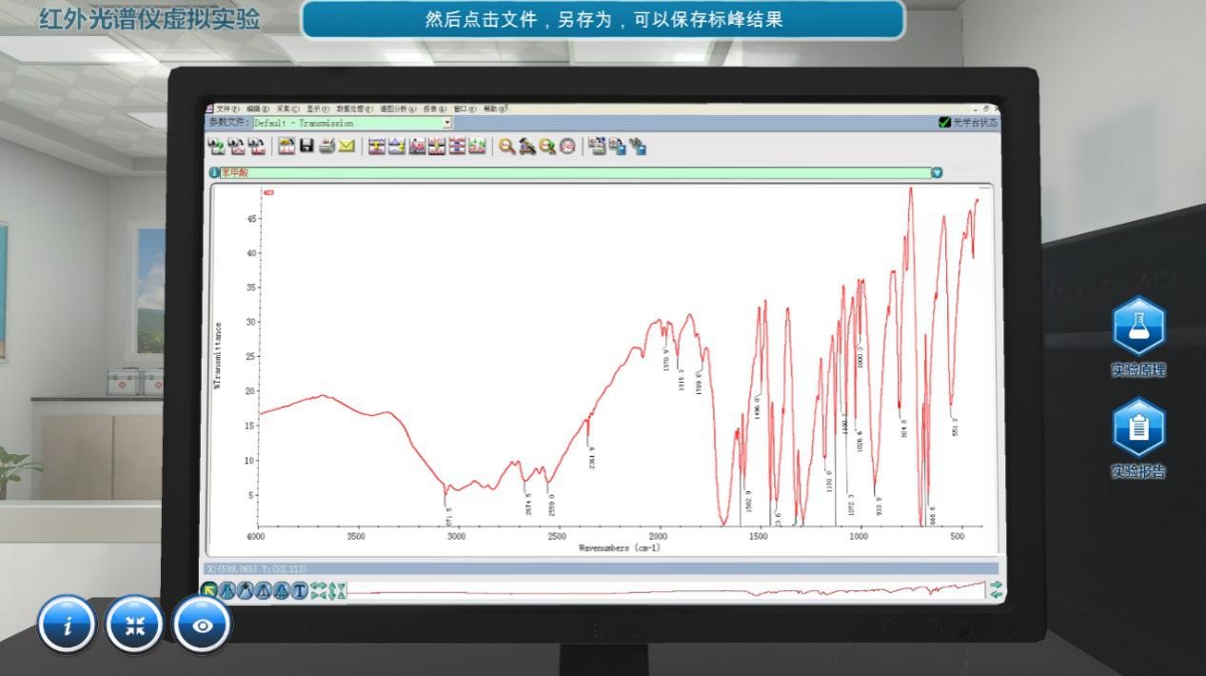Image resolution: width=1206 pixels, height=676 pixels.
Task: Select the arrow selection tool
Action: coord(209,591)
